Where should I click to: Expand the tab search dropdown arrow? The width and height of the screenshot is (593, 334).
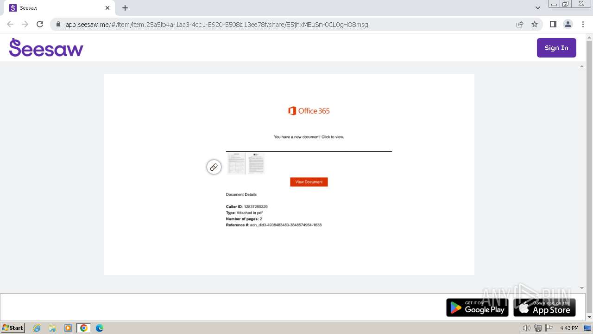point(537,8)
